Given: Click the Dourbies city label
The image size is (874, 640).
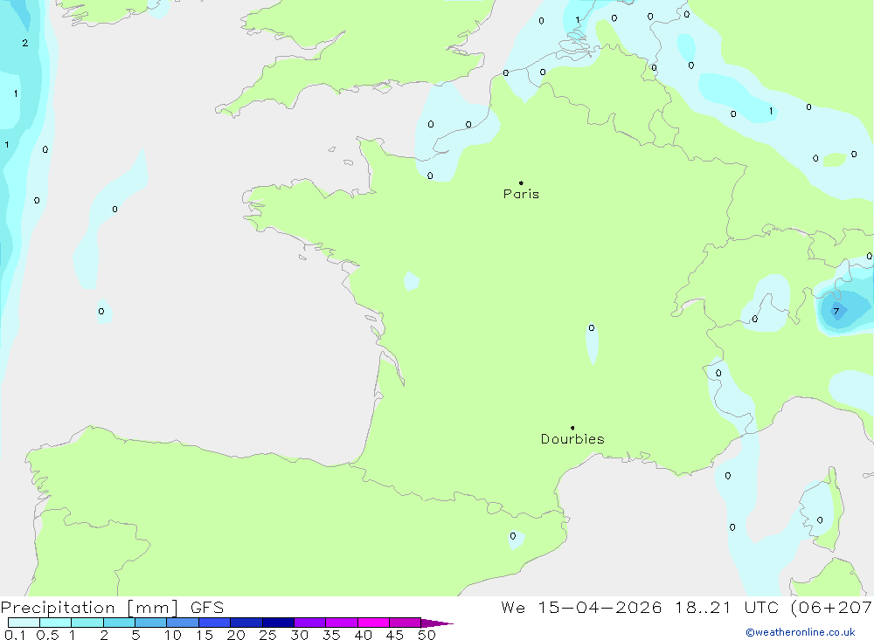Looking at the screenshot, I should 572,439.
